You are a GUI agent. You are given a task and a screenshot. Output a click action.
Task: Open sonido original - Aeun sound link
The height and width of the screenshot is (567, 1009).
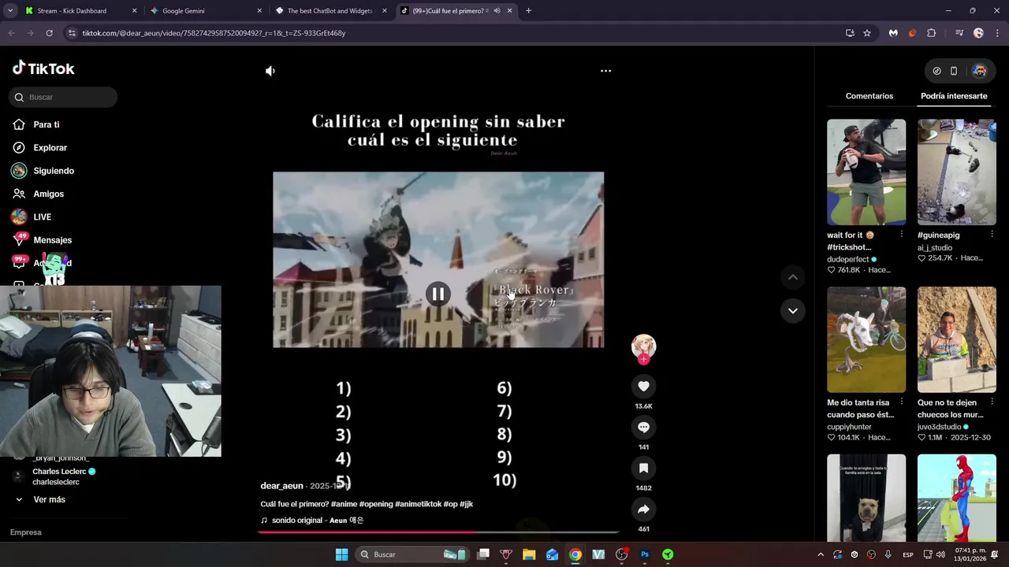pos(318,521)
